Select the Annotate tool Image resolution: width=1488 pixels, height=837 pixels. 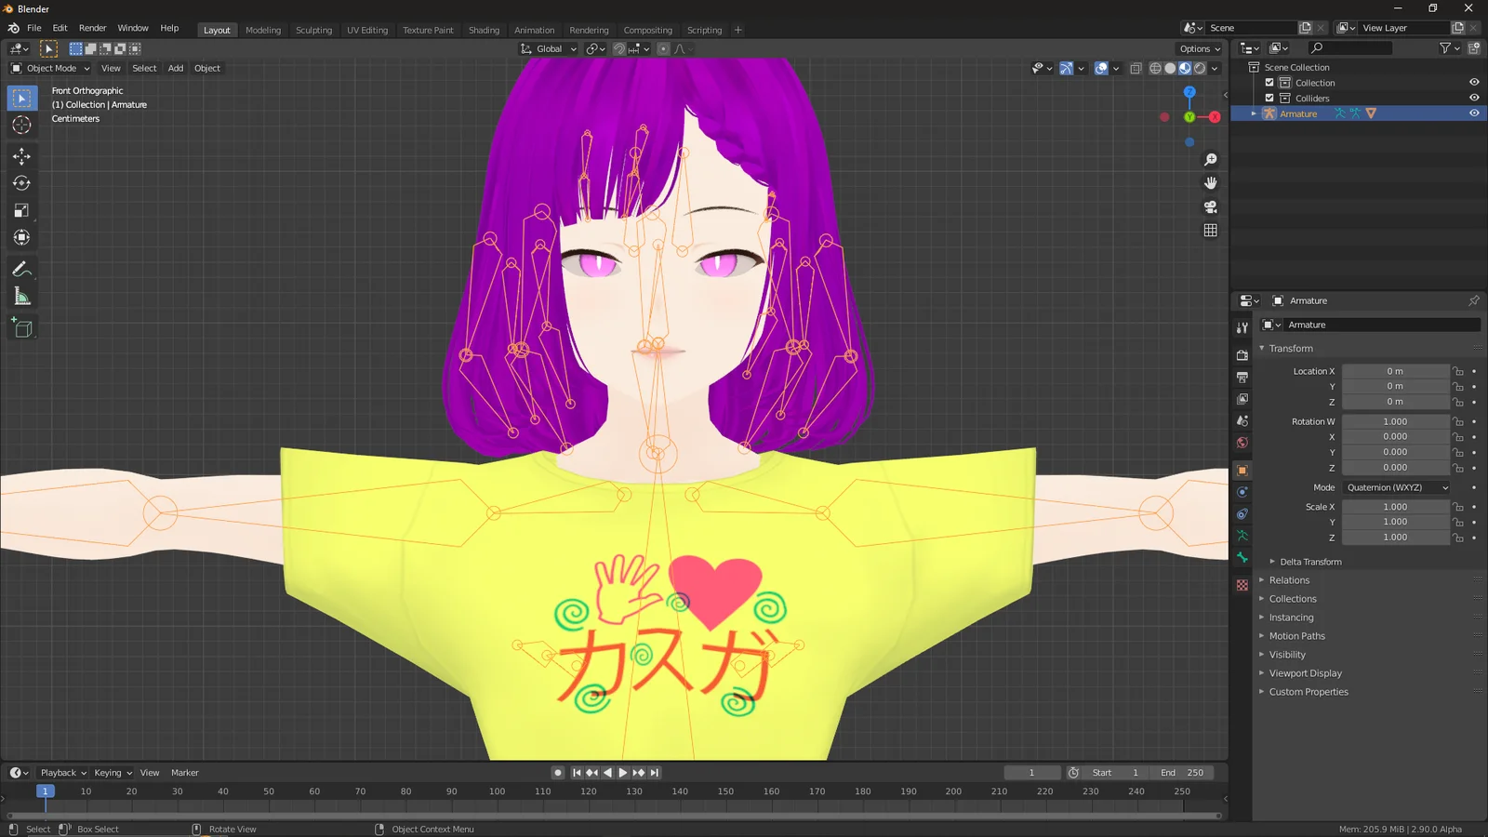(x=21, y=270)
